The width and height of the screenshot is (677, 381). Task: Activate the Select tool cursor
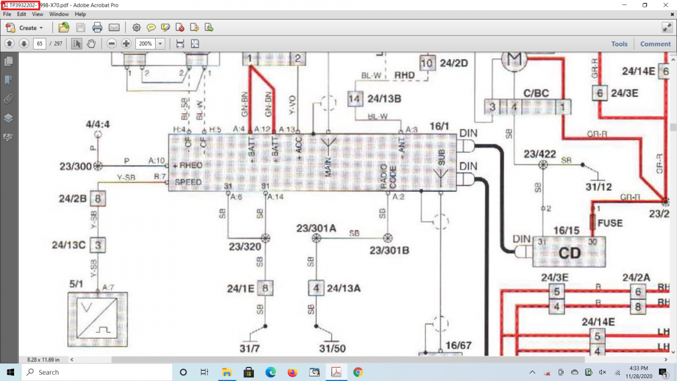coord(77,44)
